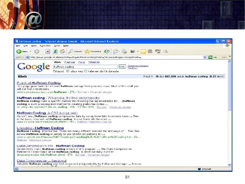Open 'Encoding - Huffman Coding' result link
Viewport: 245px width, 184px height.
40,128
